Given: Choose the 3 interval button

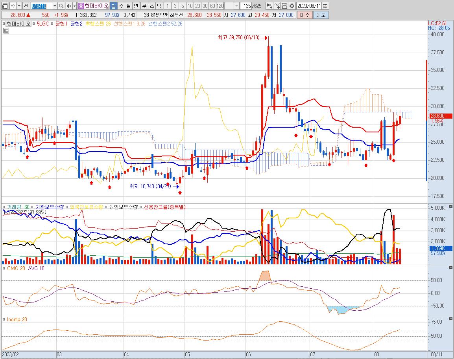Looking at the screenshot, I should point(175,6).
